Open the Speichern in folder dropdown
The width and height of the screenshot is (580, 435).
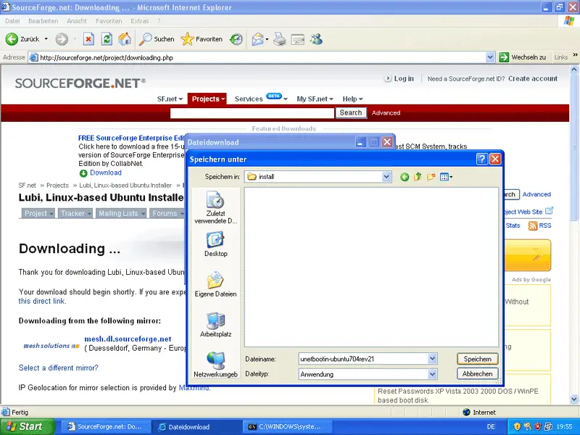point(386,177)
